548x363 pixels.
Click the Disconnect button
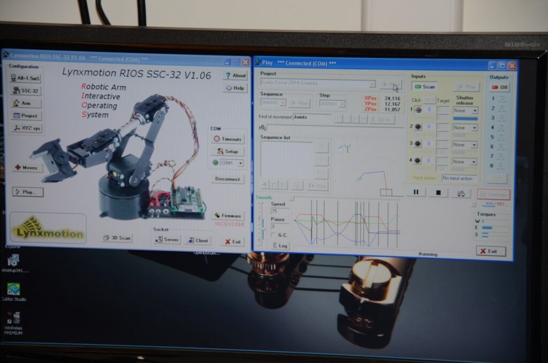click(x=227, y=179)
